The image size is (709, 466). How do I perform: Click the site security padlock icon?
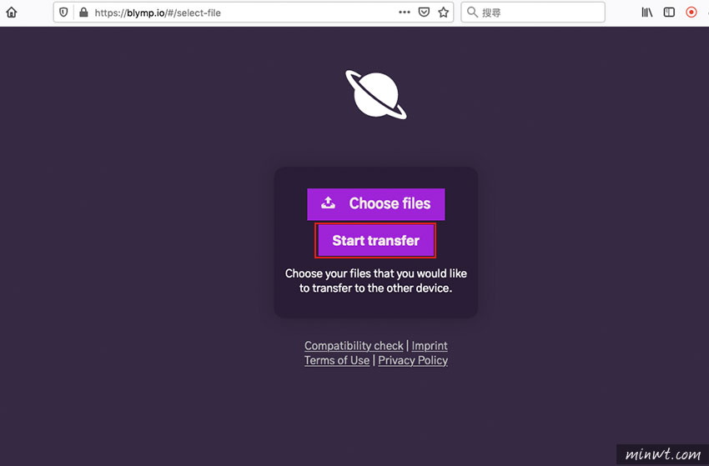[83, 13]
